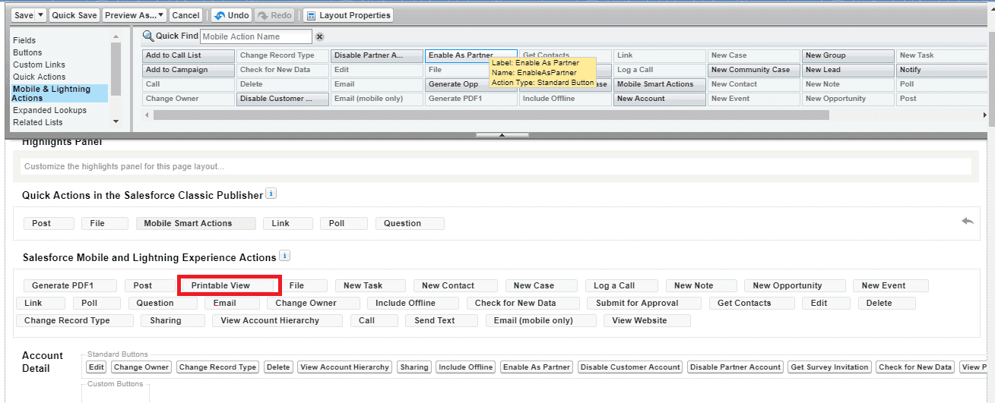Click Change Owner in Standard Buttons
The image size is (995, 403).
click(141, 367)
